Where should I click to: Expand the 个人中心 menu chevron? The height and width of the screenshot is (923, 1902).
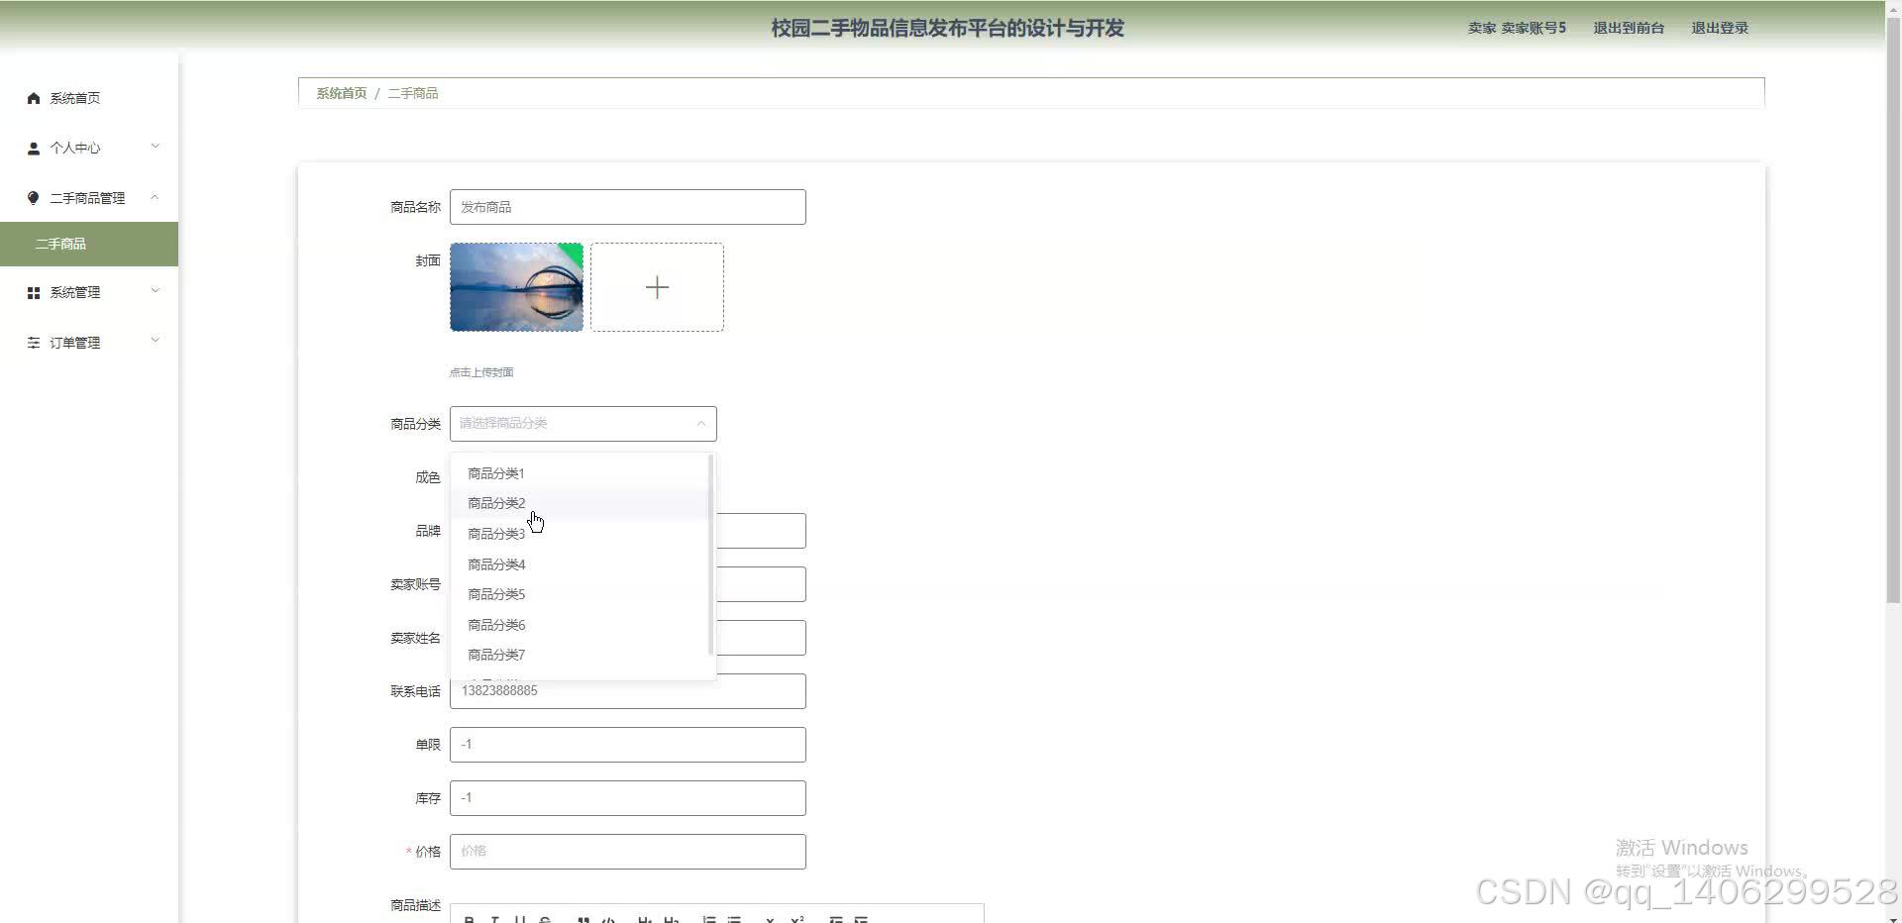point(155,147)
